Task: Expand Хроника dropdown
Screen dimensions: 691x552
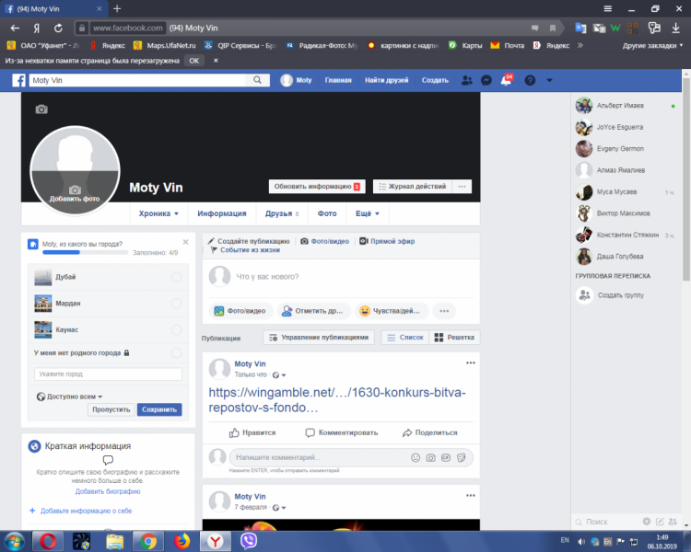Action: pos(158,213)
